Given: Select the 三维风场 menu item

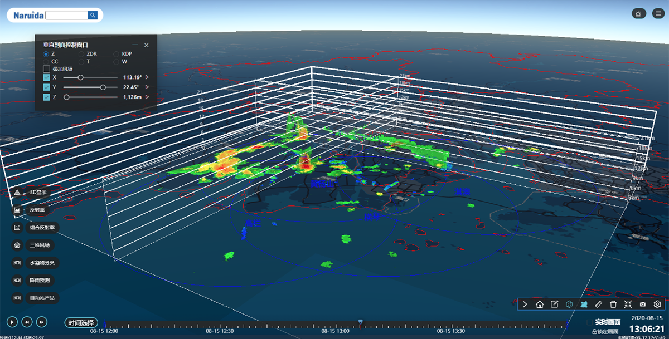Looking at the screenshot, I should (17, 245).
